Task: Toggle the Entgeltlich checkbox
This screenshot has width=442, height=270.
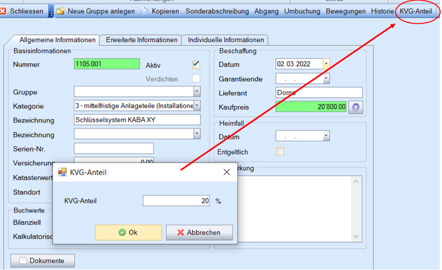Action: tap(280, 152)
